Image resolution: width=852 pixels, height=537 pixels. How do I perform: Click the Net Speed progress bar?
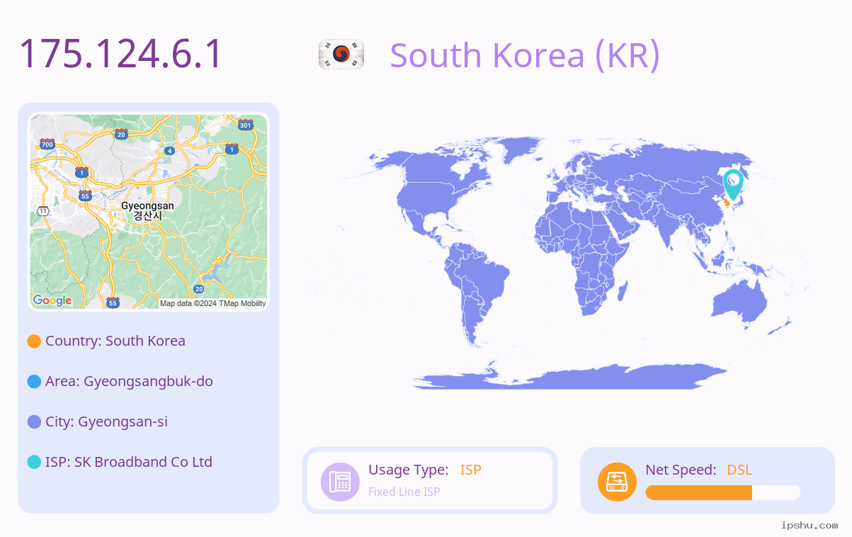(723, 493)
